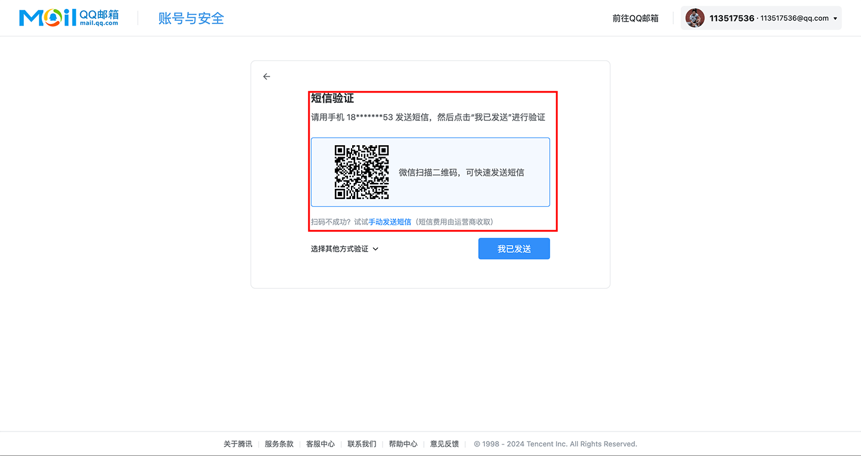Open the 手动发送短信 link
The image size is (861, 456).
point(390,222)
